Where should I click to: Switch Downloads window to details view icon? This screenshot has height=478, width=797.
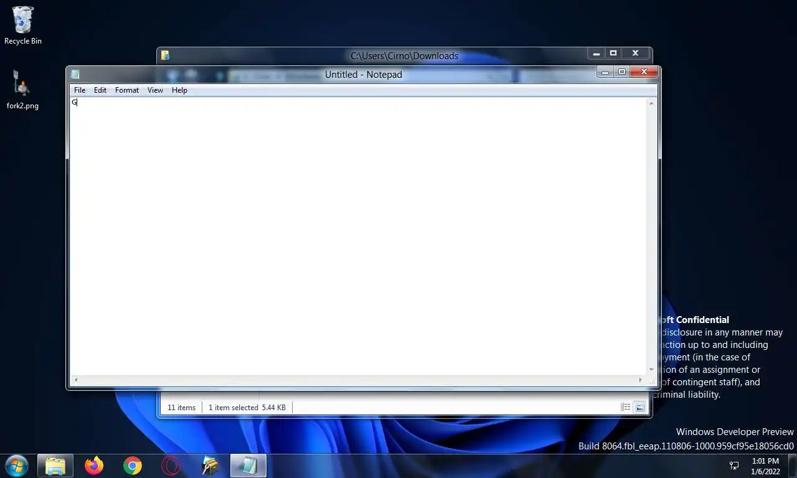(625, 407)
